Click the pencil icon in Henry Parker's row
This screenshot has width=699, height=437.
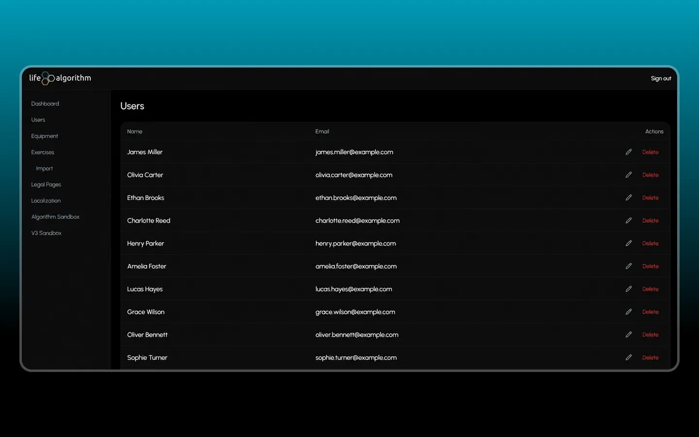pos(629,243)
